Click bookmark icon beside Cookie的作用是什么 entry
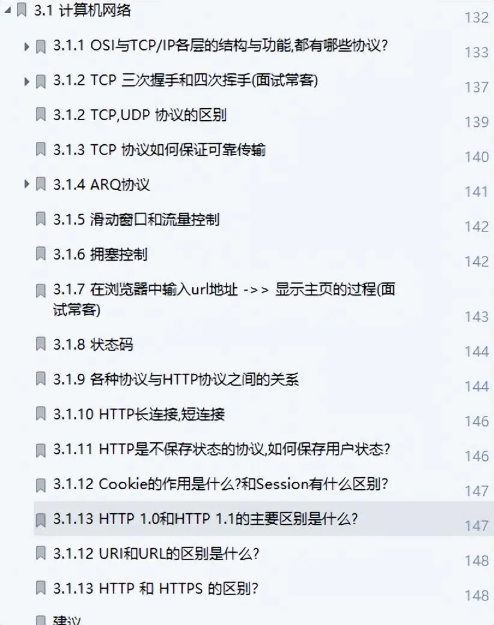 coord(41,485)
